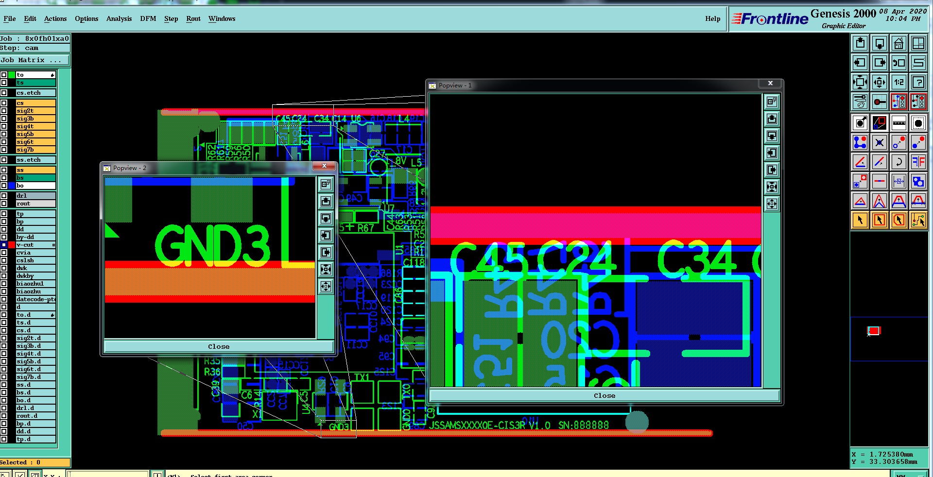Select the cvia layer name
The image size is (933, 477).
[x=35, y=253]
